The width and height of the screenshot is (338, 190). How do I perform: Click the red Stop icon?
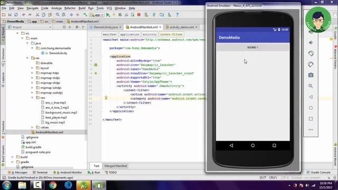pyautogui.click(x=139, y=15)
